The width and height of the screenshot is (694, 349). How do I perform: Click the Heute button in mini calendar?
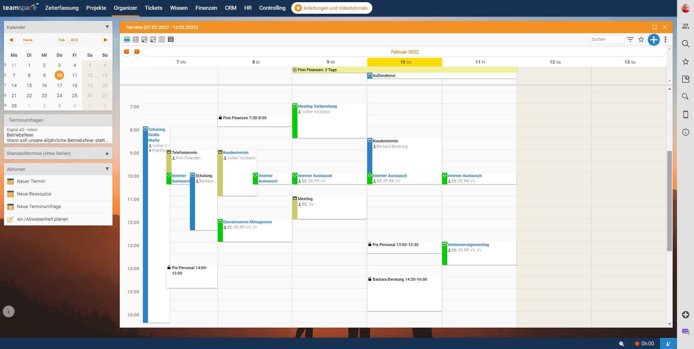point(28,40)
